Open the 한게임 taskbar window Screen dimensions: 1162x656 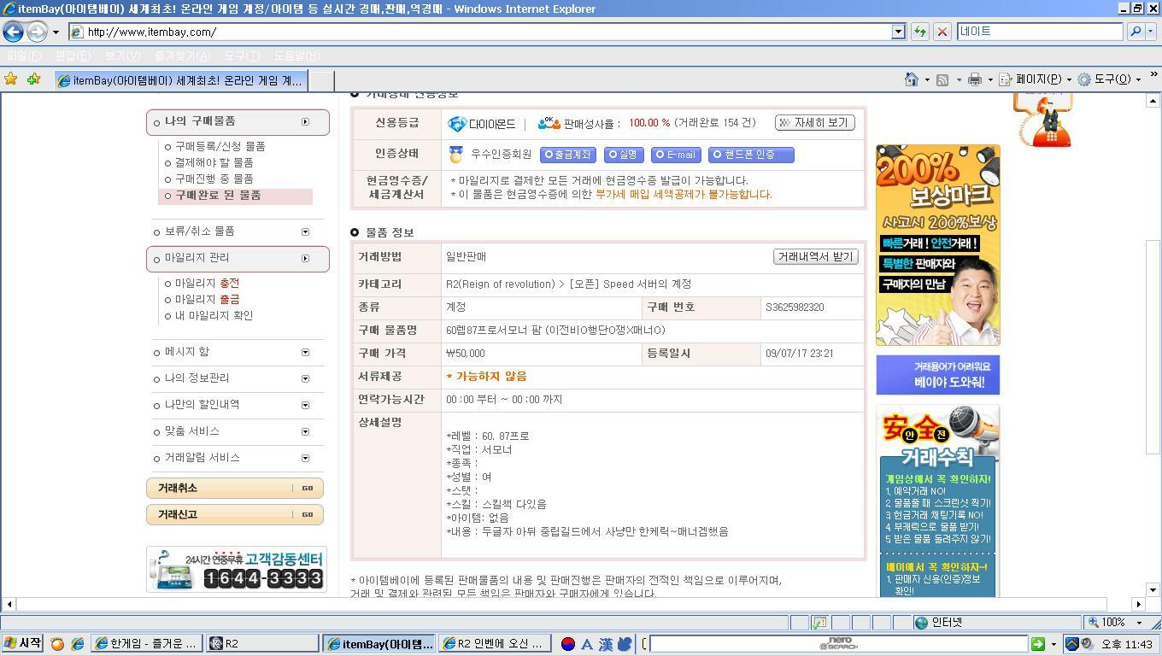tap(147, 644)
